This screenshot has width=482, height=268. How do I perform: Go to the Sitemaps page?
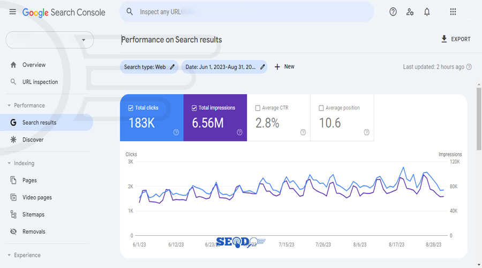tap(33, 214)
